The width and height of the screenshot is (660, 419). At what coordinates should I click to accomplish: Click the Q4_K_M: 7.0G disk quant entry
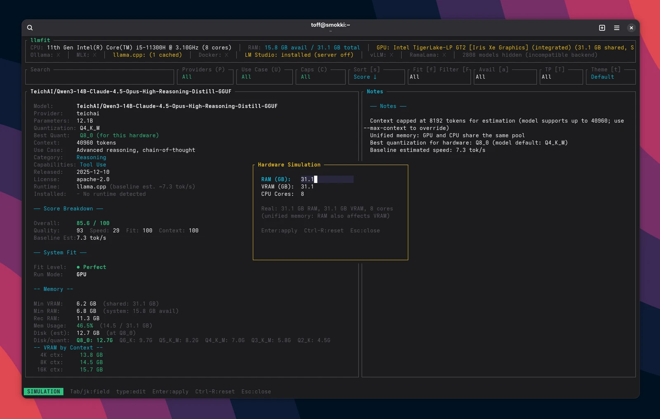coord(225,340)
